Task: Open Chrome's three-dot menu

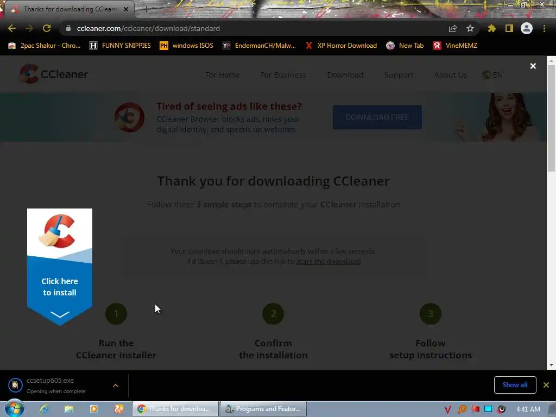Action: pyautogui.click(x=544, y=28)
